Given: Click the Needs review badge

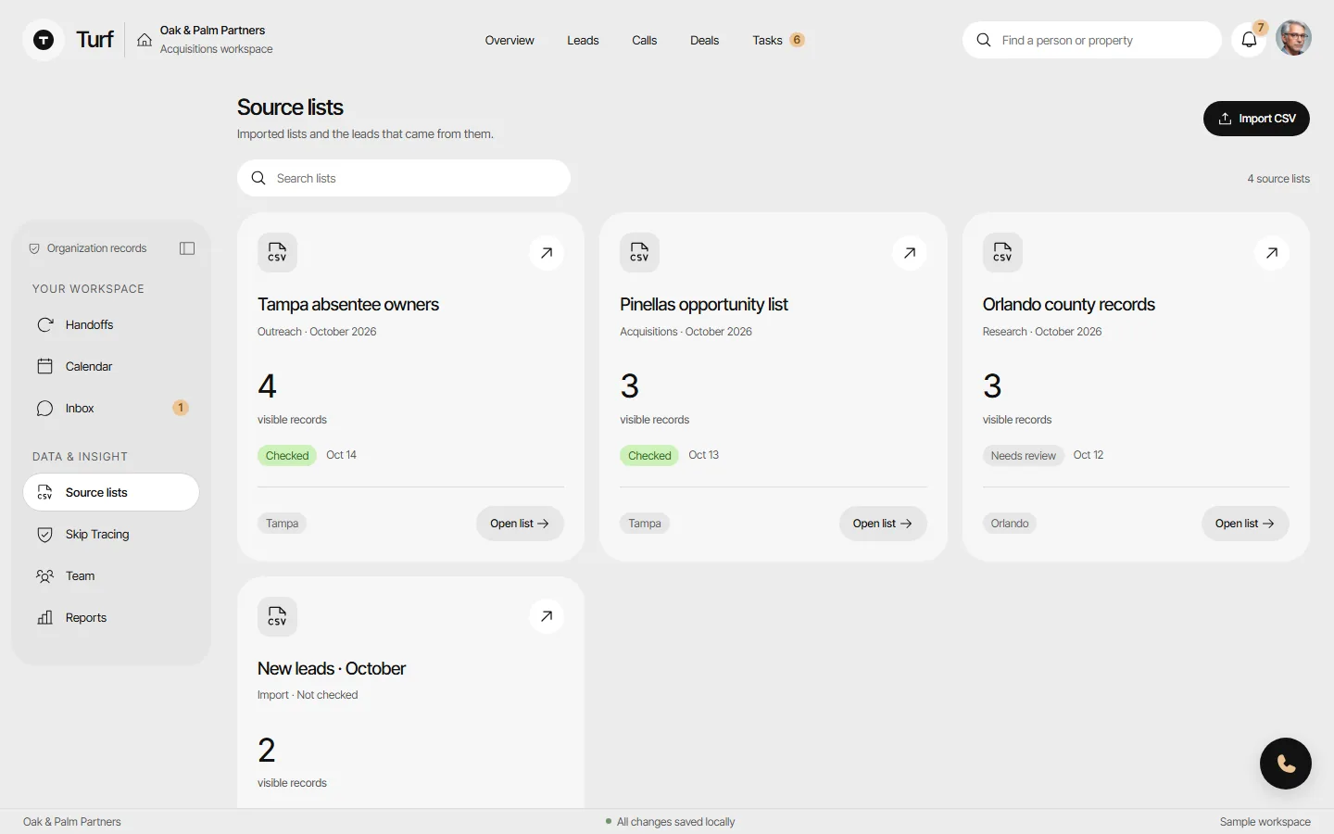Looking at the screenshot, I should (1024, 456).
